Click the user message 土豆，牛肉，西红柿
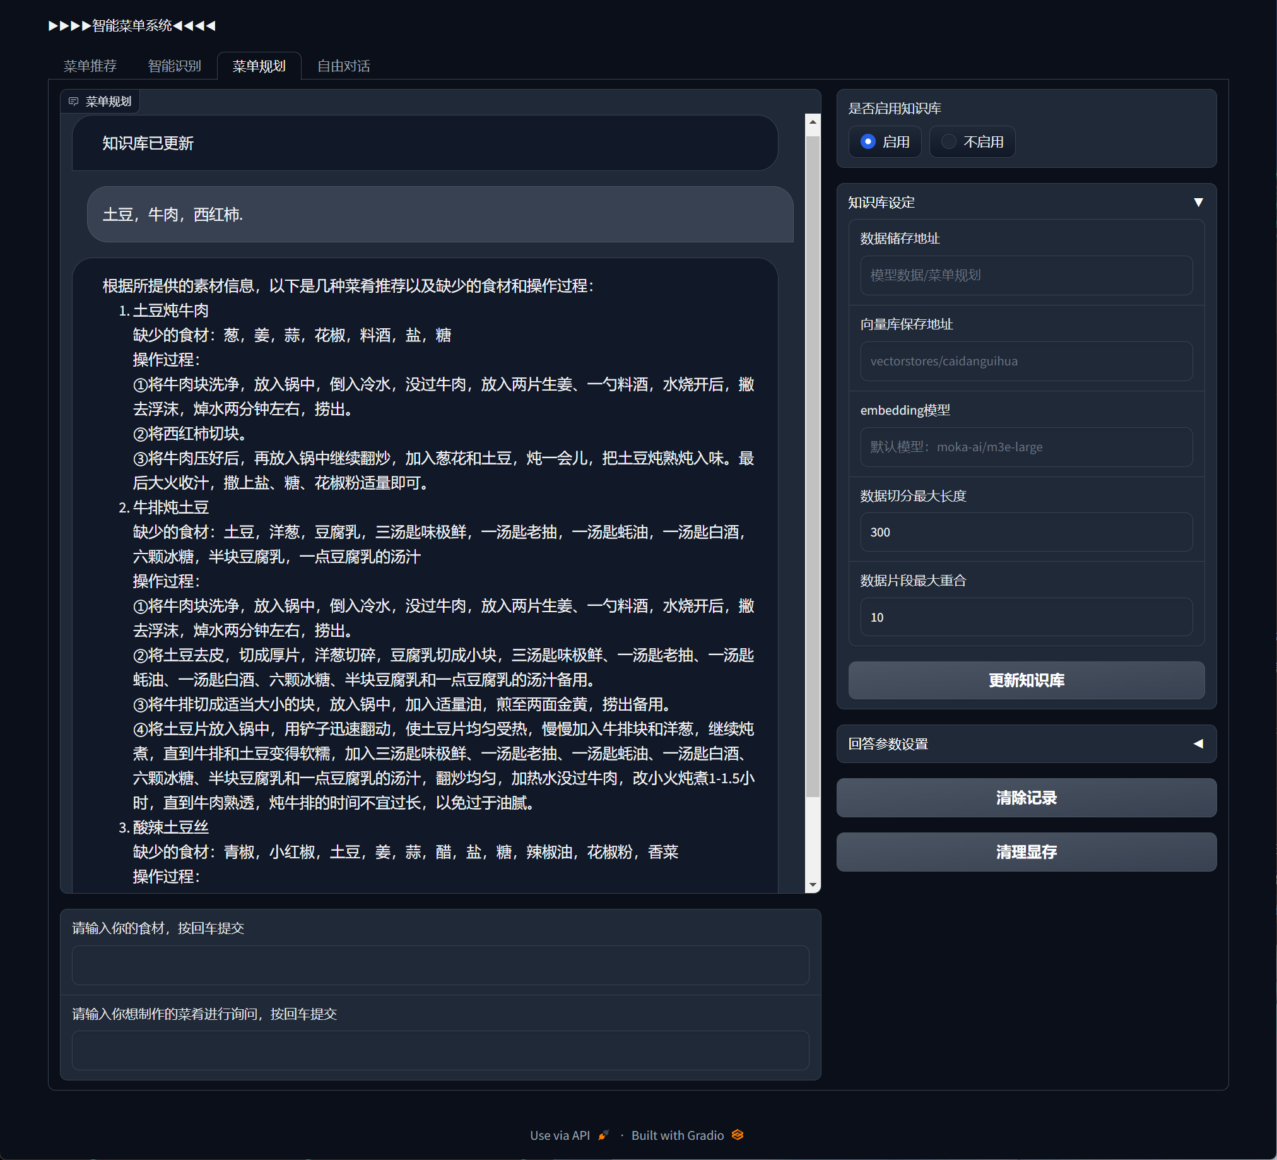Image resolution: width=1277 pixels, height=1160 pixels. click(x=440, y=214)
